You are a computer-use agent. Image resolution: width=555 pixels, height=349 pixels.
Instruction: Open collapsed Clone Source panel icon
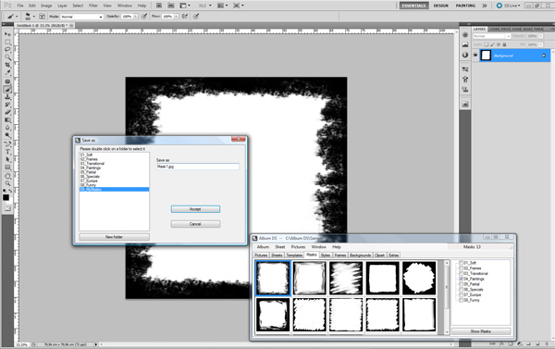465,89
